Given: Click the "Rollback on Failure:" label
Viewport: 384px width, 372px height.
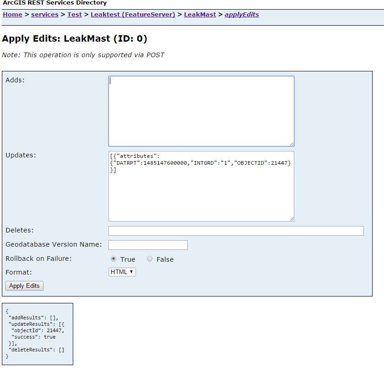Looking at the screenshot, I should tap(38, 259).
